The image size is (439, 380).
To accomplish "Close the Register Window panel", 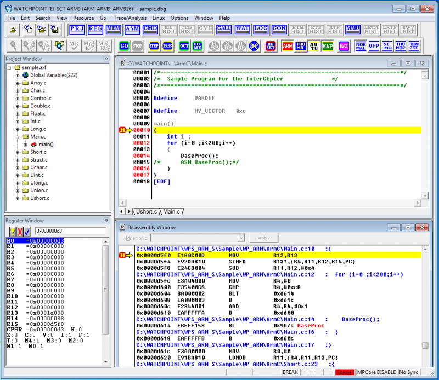I will pos(106,221).
